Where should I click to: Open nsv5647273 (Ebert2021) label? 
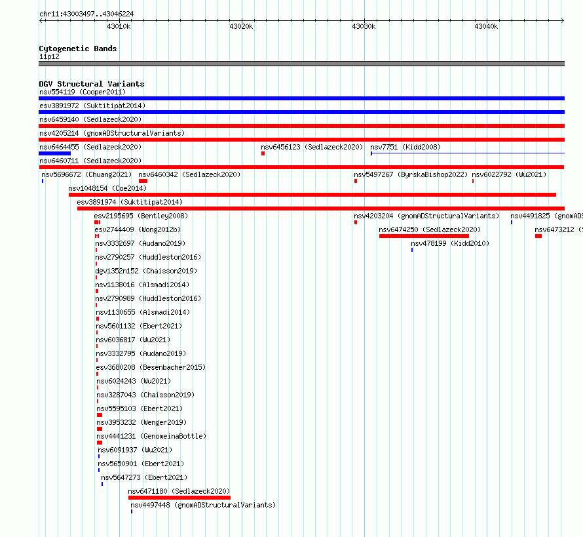pos(144,477)
